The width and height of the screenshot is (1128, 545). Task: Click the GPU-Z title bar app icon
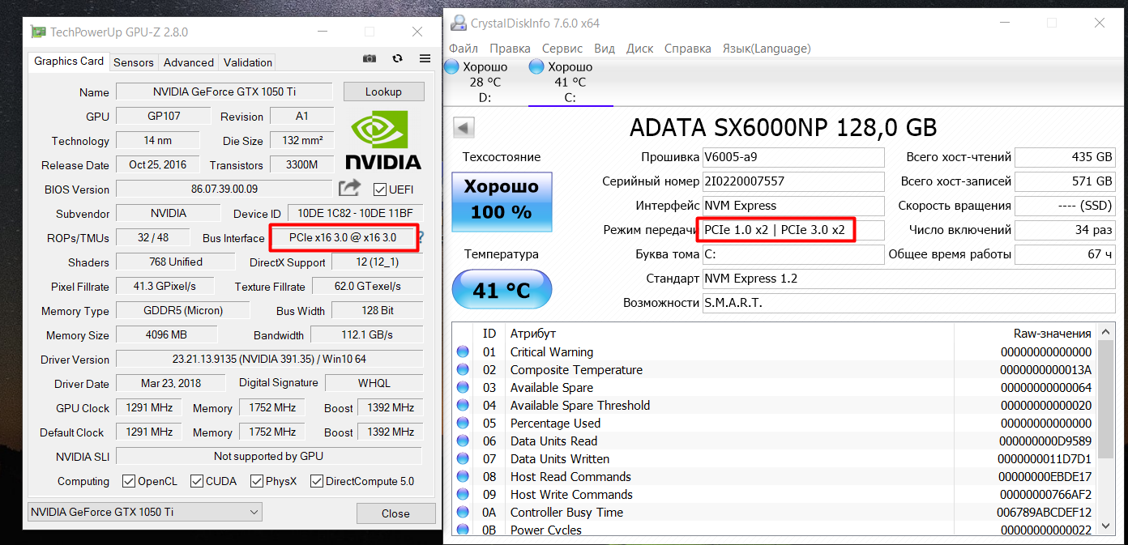[x=38, y=32]
